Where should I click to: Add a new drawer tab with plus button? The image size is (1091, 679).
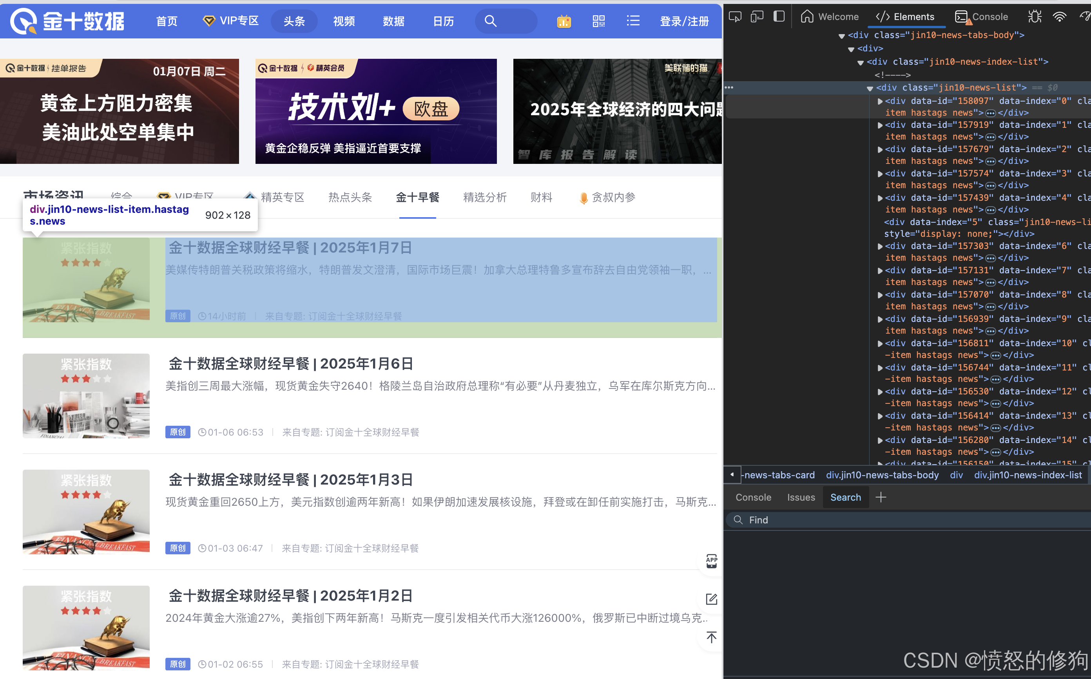point(881,497)
